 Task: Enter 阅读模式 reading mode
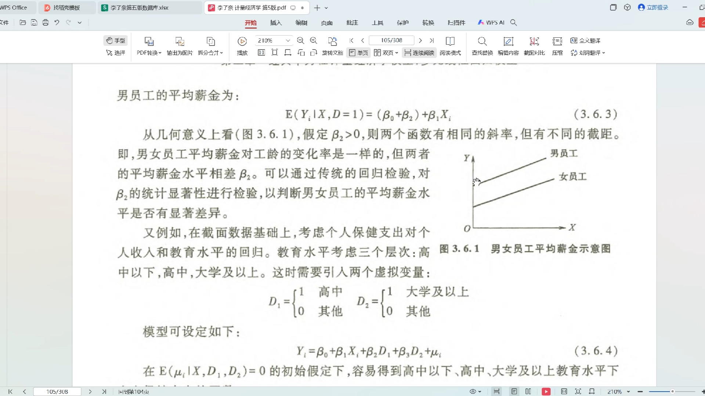pyautogui.click(x=450, y=46)
